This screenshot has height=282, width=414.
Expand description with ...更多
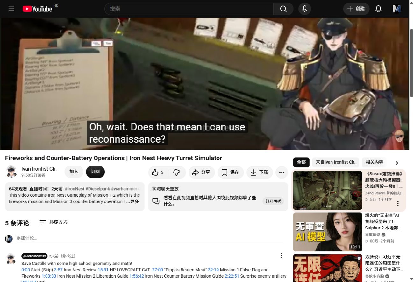pyautogui.click(x=132, y=201)
